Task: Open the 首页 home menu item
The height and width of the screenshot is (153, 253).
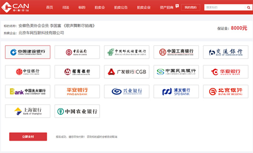Action: pos(49,7)
